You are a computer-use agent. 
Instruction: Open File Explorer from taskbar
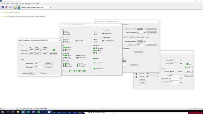point(18,112)
